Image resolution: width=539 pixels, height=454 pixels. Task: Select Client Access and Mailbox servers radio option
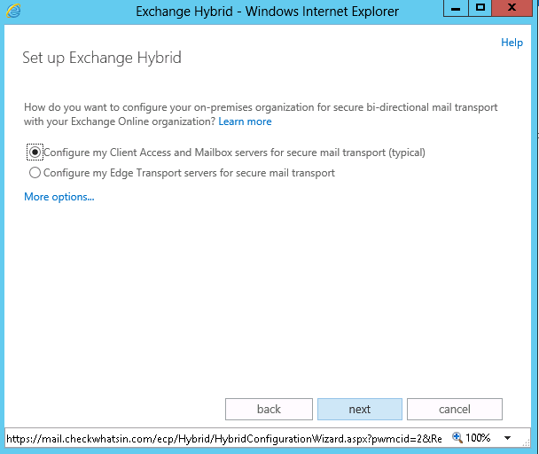coord(35,152)
